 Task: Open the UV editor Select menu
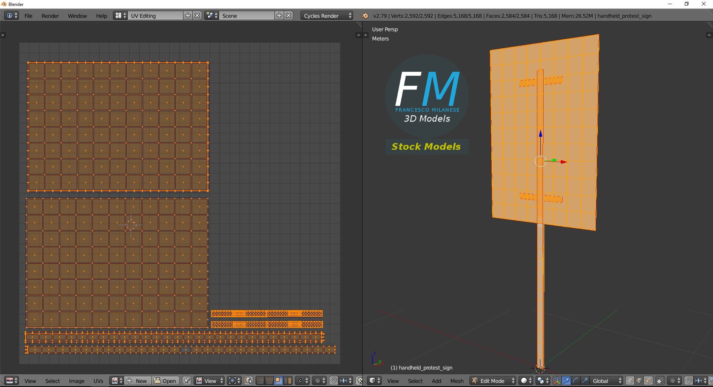[x=52, y=381]
